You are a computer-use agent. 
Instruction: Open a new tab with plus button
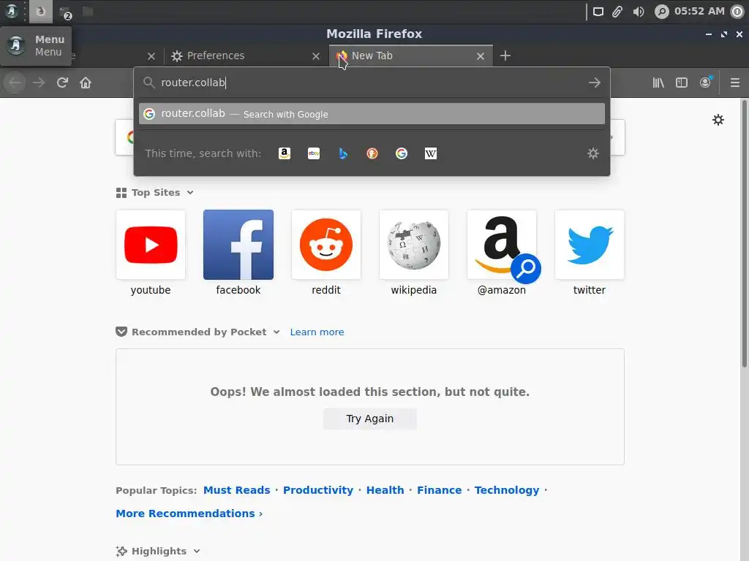[x=505, y=56]
